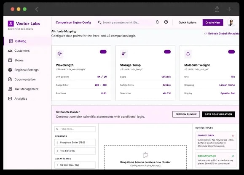Click the browser back arrow
244x175 pixels.
37,9
